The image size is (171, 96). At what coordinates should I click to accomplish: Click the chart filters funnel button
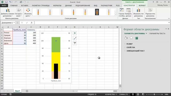point(75,43)
